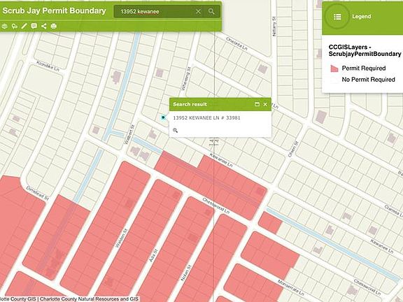Open the comment bubble tool
The width and height of the screenshot is (403, 302).
click(x=34, y=26)
